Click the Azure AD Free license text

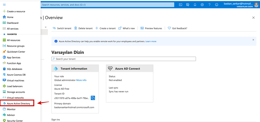point(62,89)
